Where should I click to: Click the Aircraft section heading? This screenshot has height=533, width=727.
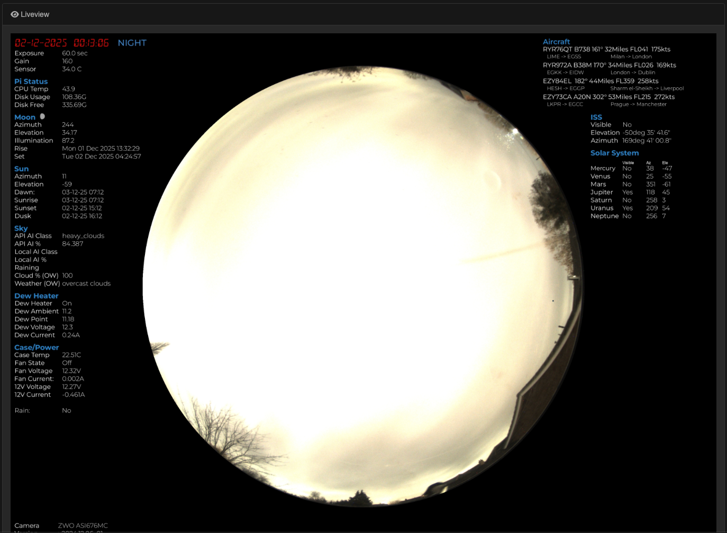pyautogui.click(x=556, y=42)
